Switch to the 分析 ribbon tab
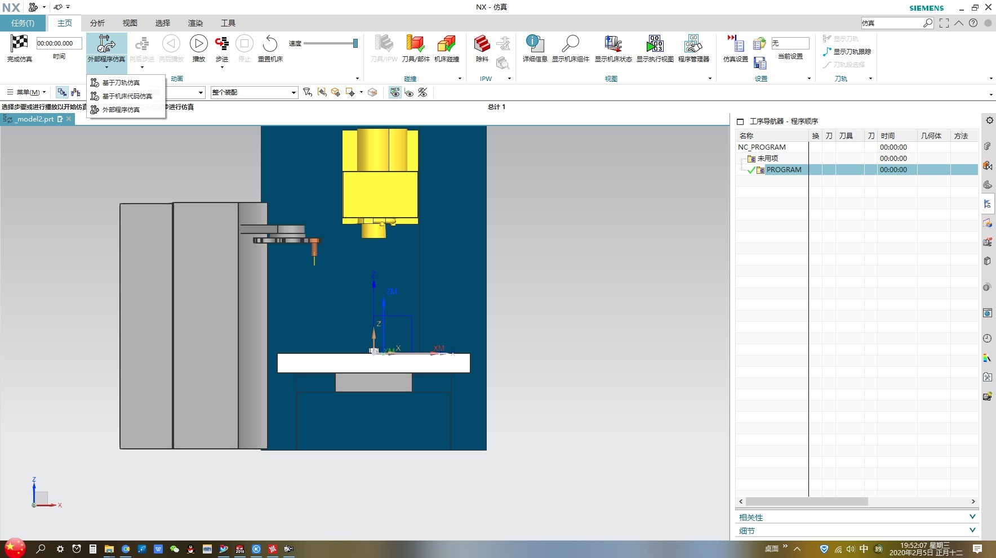Image resolution: width=996 pixels, height=558 pixels. pos(97,23)
